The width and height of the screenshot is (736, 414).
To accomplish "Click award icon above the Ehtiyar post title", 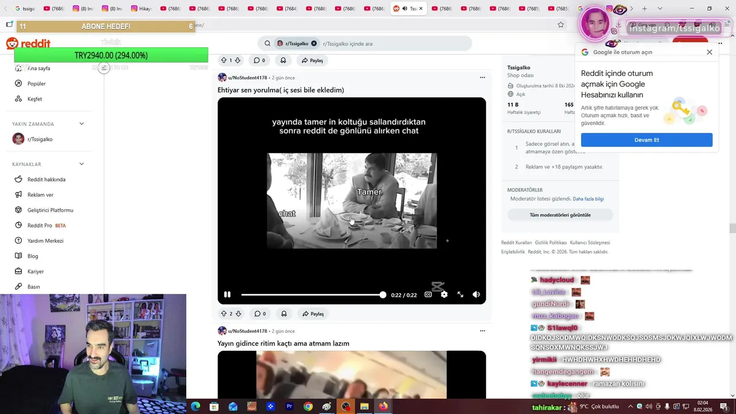I will pyautogui.click(x=283, y=60).
